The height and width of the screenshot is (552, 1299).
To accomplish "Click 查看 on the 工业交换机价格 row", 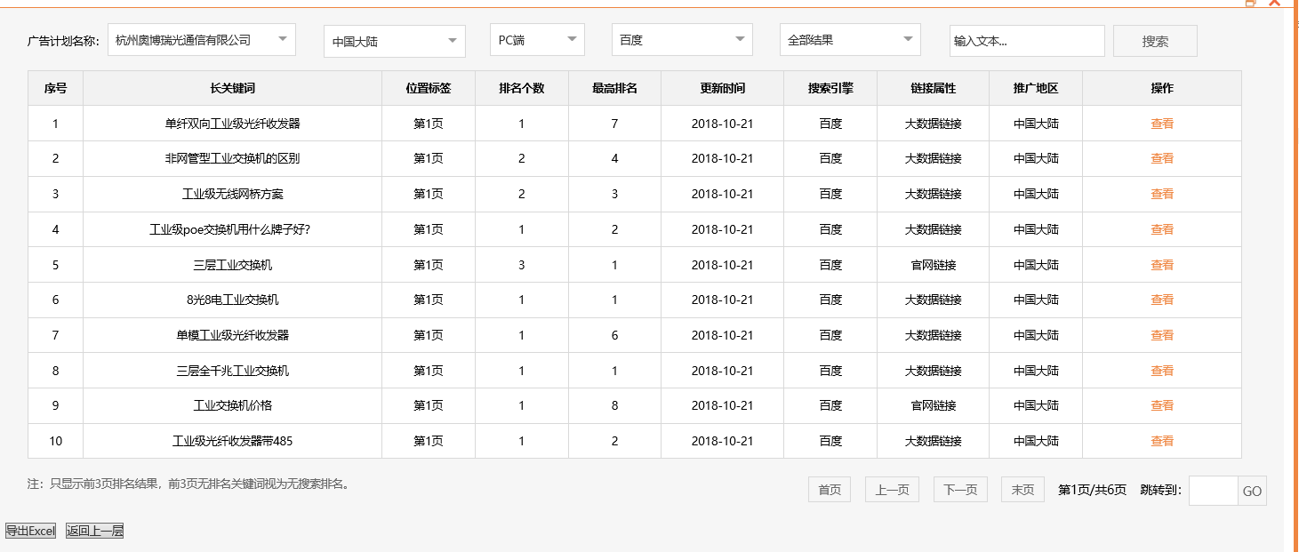I will click(x=1162, y=405).
